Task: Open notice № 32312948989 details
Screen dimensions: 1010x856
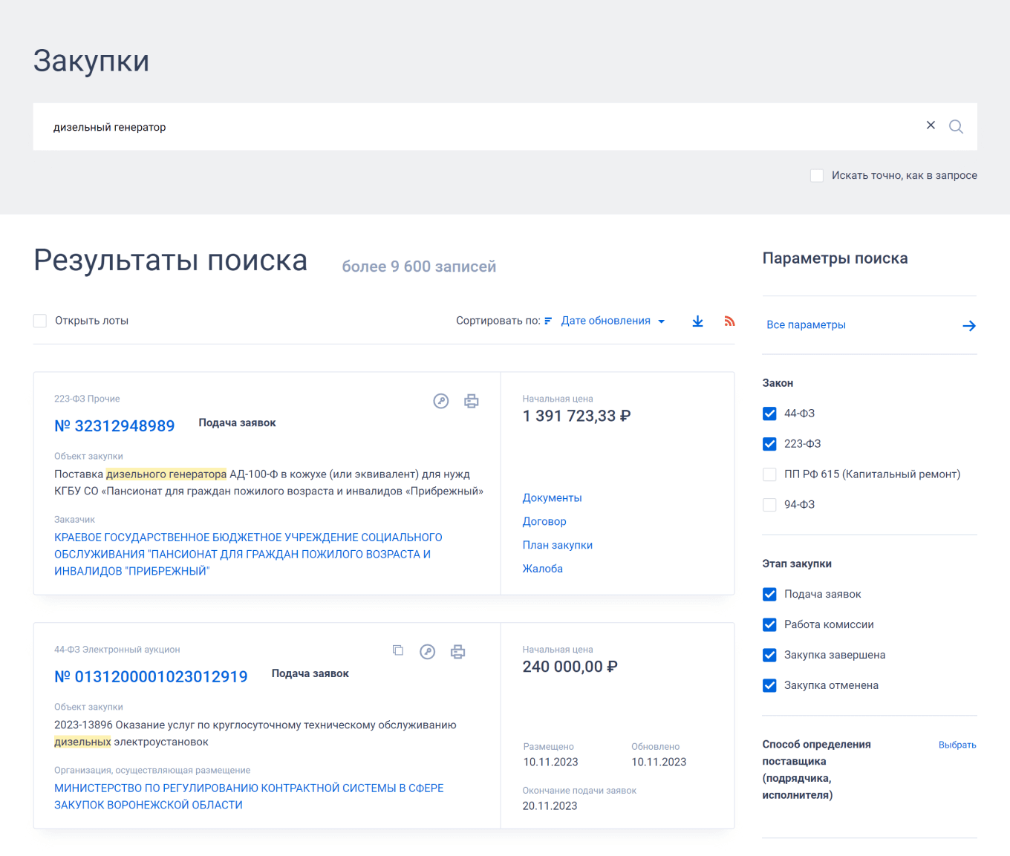Action: tap(115, 425)
